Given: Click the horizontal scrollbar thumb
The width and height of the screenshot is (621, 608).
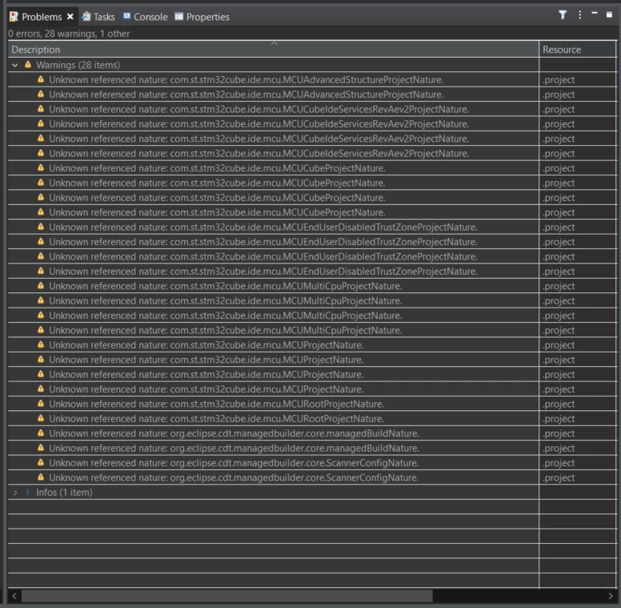Looking at the screenshot, I should (x=227, y=596).
